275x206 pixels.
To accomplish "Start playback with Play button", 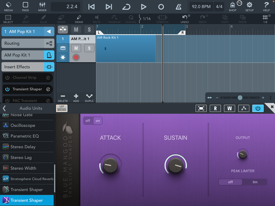I will [144, 7].
